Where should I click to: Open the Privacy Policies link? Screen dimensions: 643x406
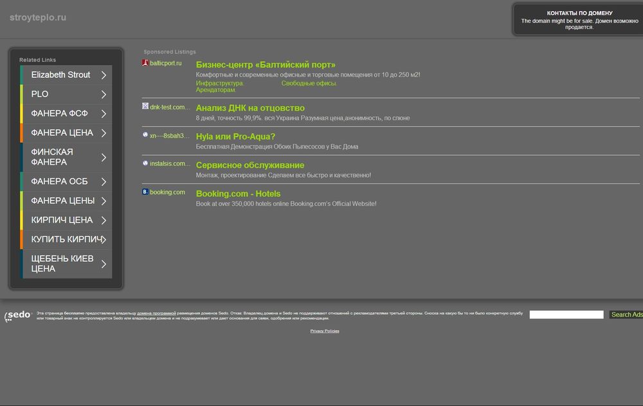pyautogui.click(x=325, y=331)
